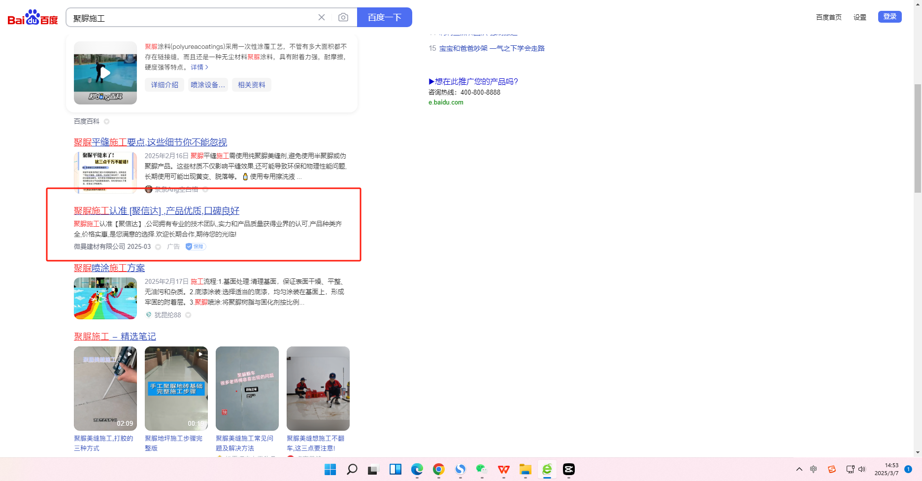Open e.baidu.com link
Viewport: 922px width, 481px height.
446,103
